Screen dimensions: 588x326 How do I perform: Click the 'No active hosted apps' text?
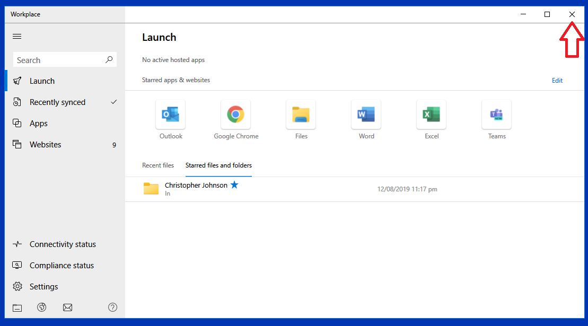173,60
